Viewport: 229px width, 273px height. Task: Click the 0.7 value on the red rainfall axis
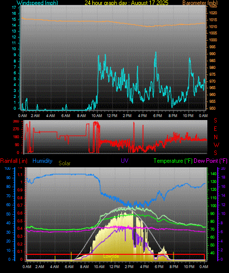click(20, 205)
